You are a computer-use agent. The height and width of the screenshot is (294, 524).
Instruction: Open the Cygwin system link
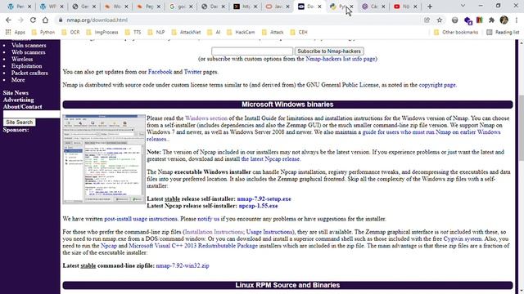463,238
